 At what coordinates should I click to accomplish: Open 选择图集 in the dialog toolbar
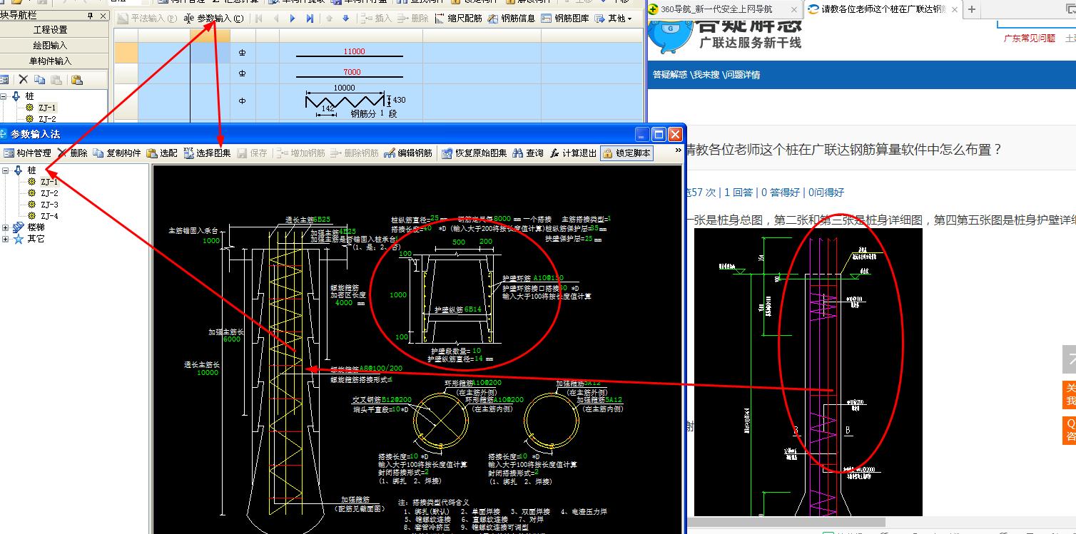(x=207, y=153)
